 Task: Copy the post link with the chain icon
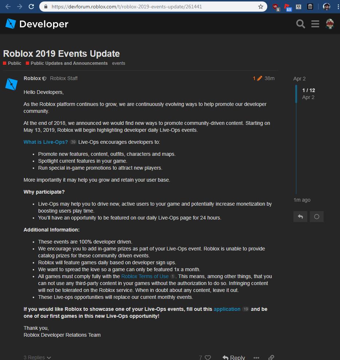271,357
